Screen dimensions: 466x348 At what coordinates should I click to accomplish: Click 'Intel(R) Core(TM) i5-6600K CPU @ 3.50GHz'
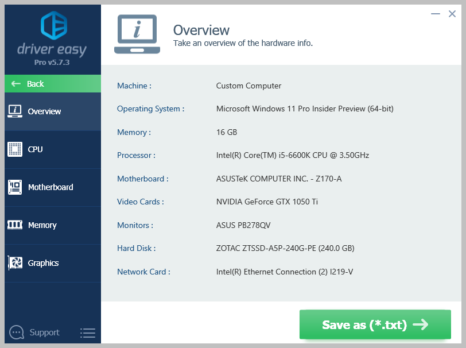[x=293, y=155]
